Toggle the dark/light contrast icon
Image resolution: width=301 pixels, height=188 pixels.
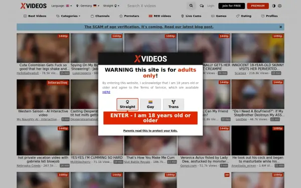click(x=274, y=6)
